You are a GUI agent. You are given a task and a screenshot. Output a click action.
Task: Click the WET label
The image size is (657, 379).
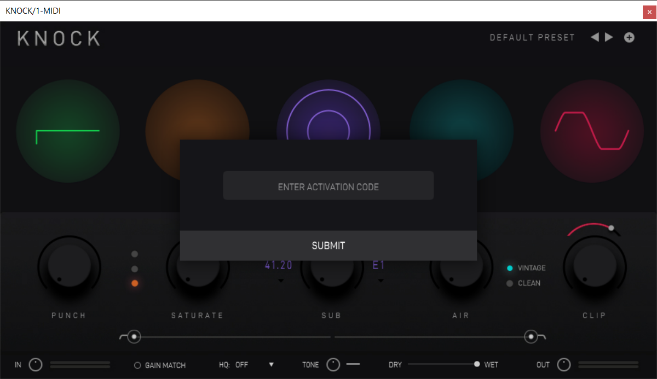click(491, 365)
